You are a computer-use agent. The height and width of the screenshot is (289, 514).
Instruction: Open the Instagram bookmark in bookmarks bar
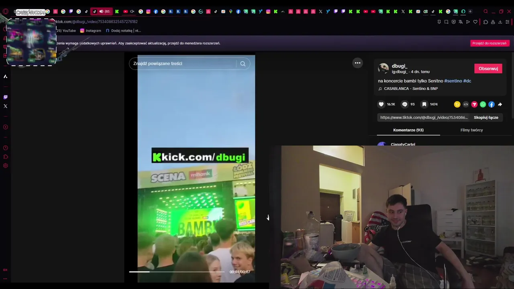(x=90, y=31)
